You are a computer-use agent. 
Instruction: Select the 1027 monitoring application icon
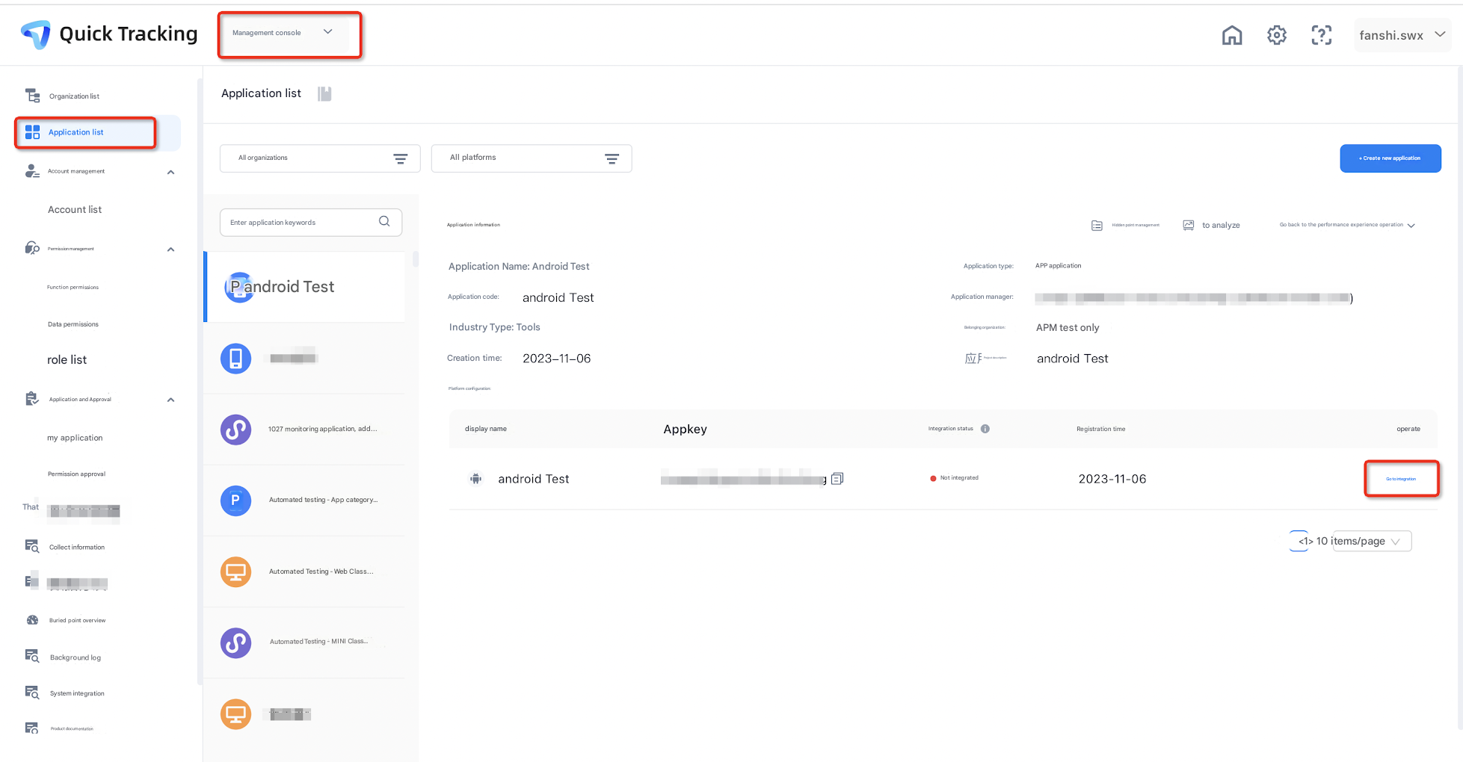[235, 430]
